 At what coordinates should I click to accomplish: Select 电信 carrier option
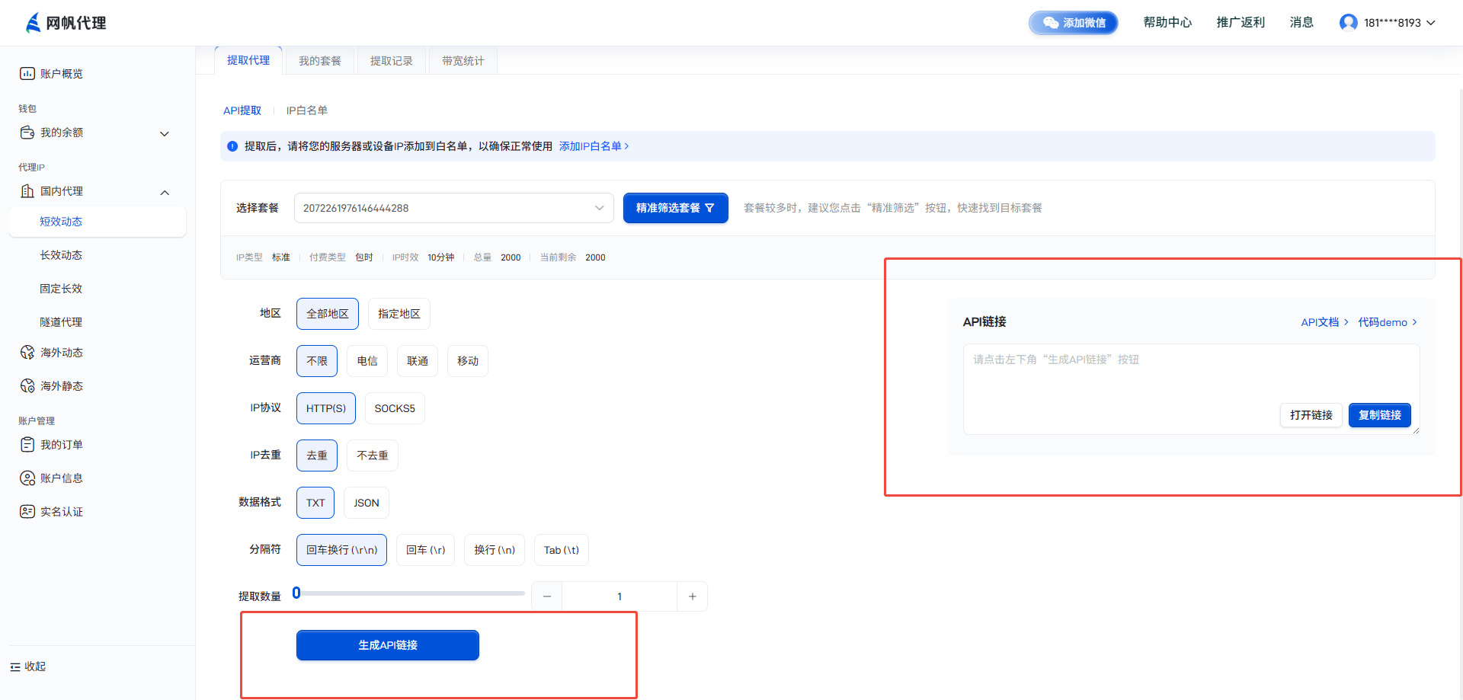[367, 361]
